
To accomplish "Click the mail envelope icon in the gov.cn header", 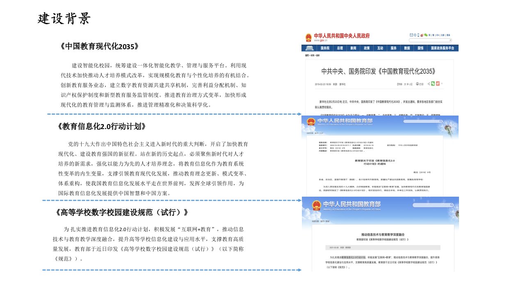I will click(x=411, y=35).
